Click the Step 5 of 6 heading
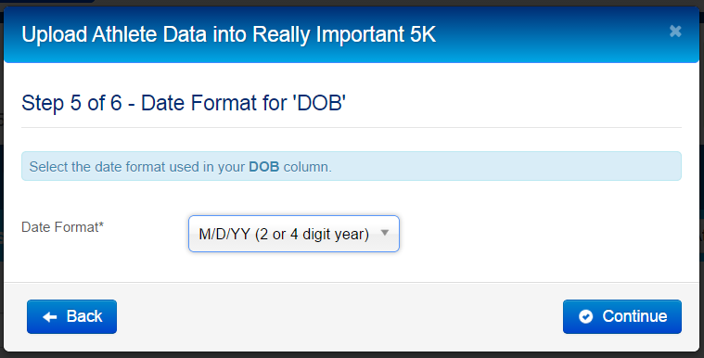Viewport: 704px width, 358px height. pyautogui.click(x=184, y=103)
